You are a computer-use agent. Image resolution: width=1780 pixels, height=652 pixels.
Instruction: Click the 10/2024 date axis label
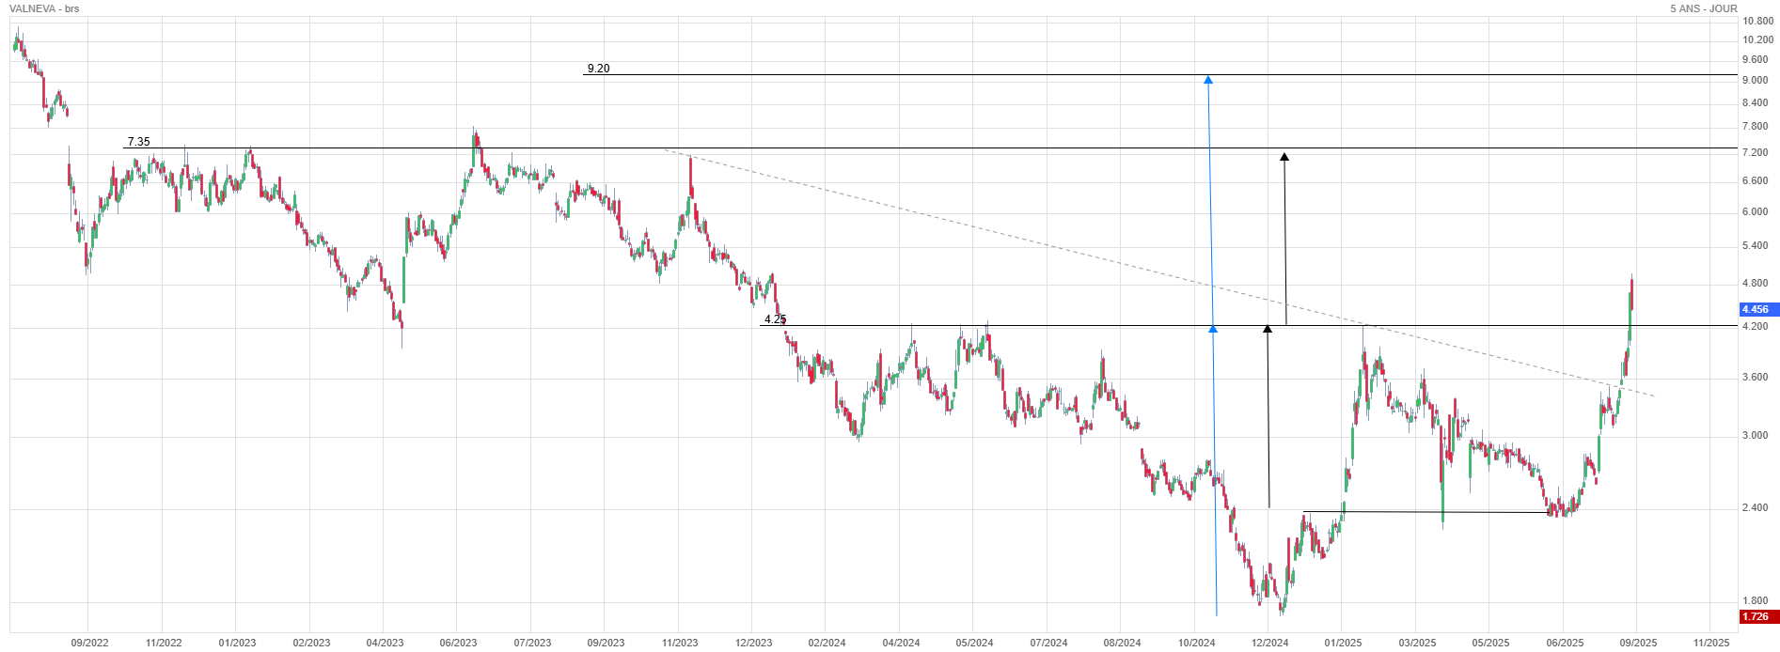click(x=1196, y=643)
